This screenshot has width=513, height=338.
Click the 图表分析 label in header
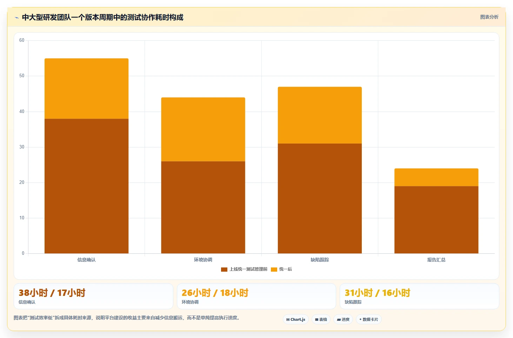click(x=489, y=17)
